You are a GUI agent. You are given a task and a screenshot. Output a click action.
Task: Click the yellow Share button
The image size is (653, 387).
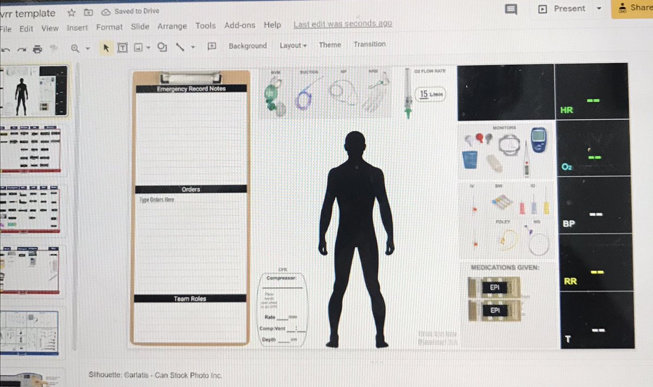pos(633,8)
